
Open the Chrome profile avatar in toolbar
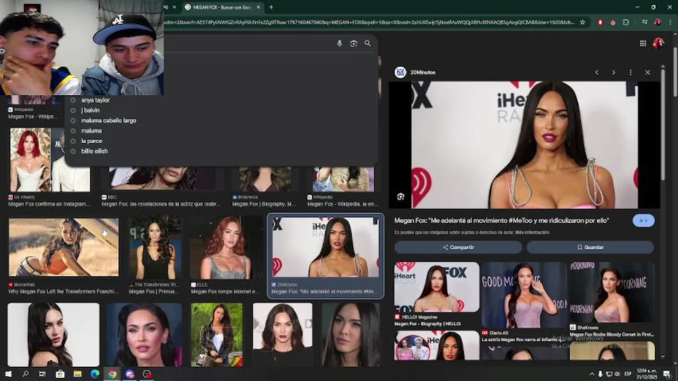click(658, 22)
